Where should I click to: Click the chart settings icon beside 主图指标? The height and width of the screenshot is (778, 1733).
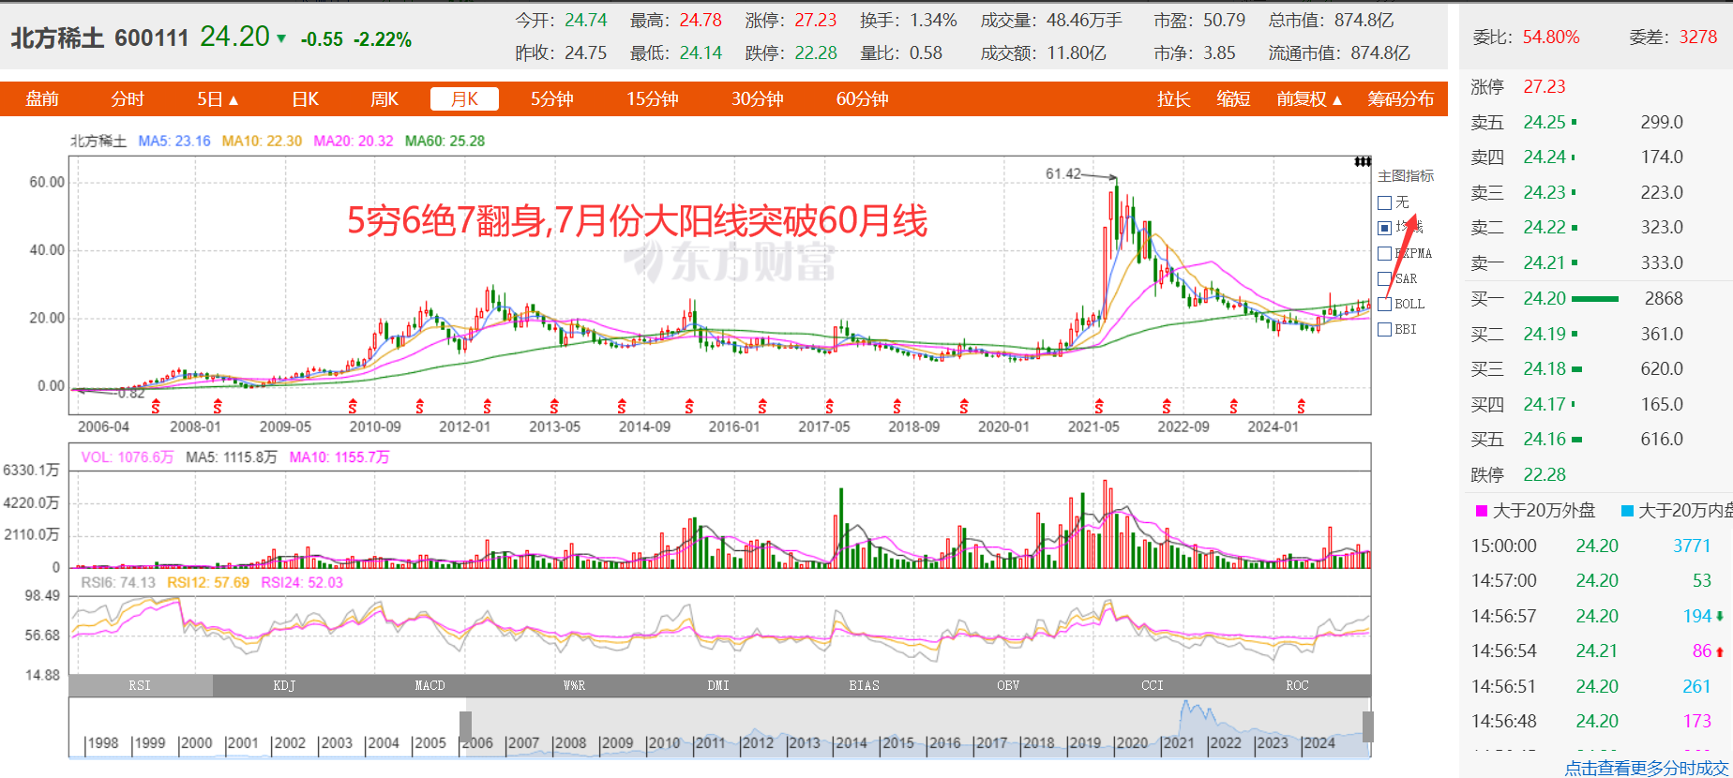[x=1363, y=162]
